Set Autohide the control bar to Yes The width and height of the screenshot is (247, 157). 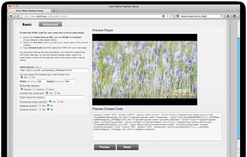tap(47, 93)
